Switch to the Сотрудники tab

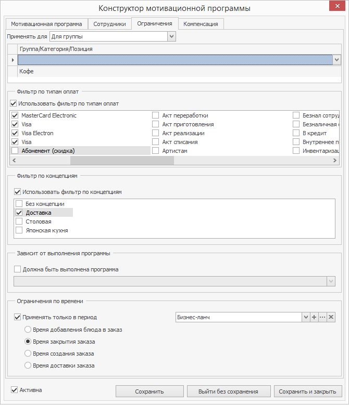click(x=109, y=24)
